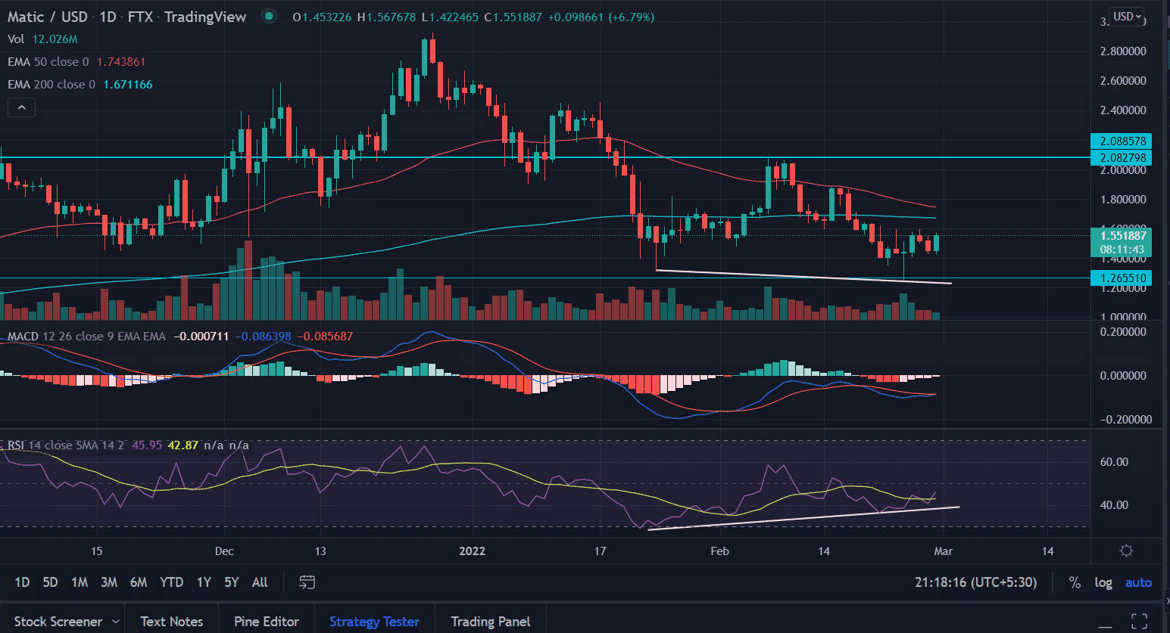Maximize the bottom panel with fullscreen icon
Image resolution: width=1170 pixels, height=633 pixels.
pyautogui.click(x=1139, y=622)
